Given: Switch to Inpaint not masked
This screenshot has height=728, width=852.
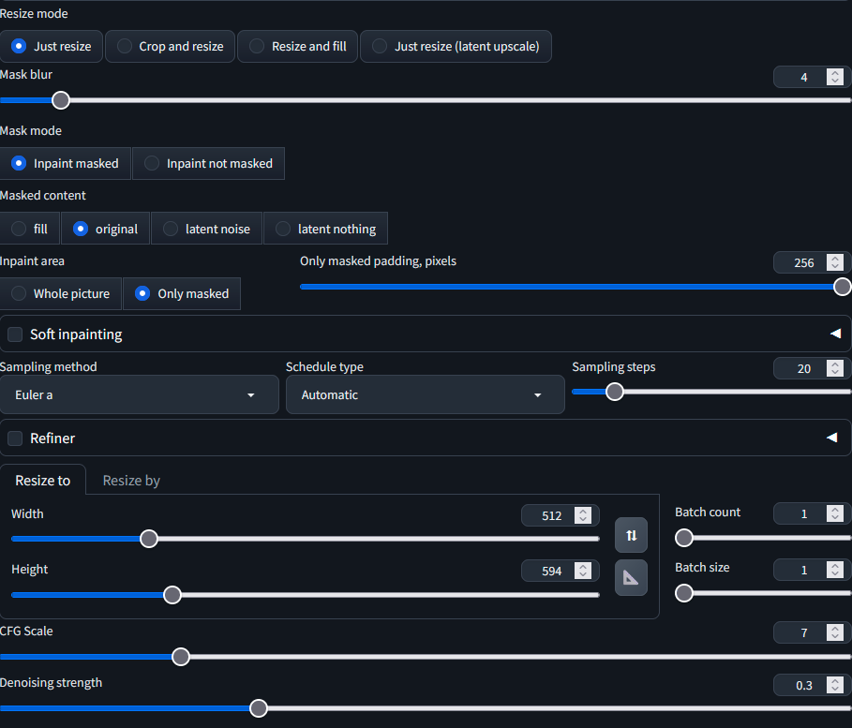Looking at the screenshot, I should click(209, 164).
